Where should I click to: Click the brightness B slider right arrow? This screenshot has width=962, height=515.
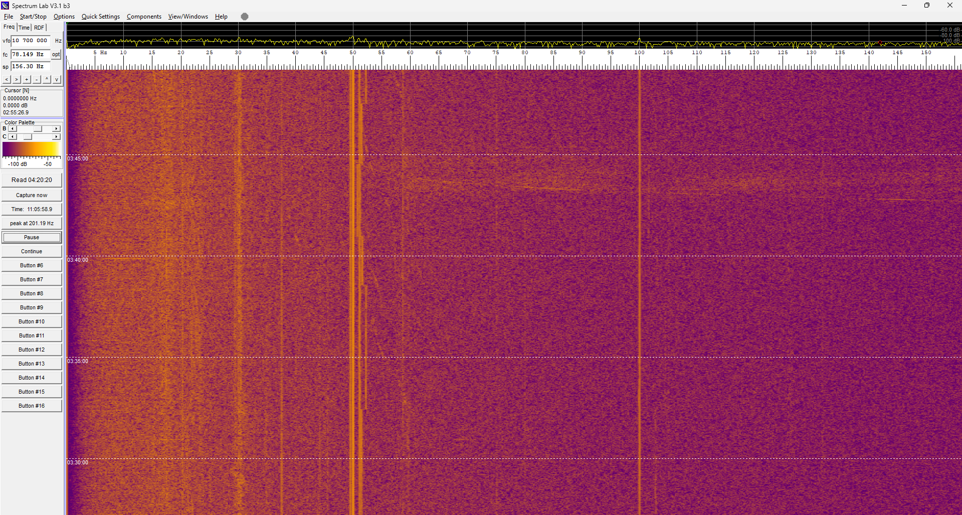(x=56, y=129)
